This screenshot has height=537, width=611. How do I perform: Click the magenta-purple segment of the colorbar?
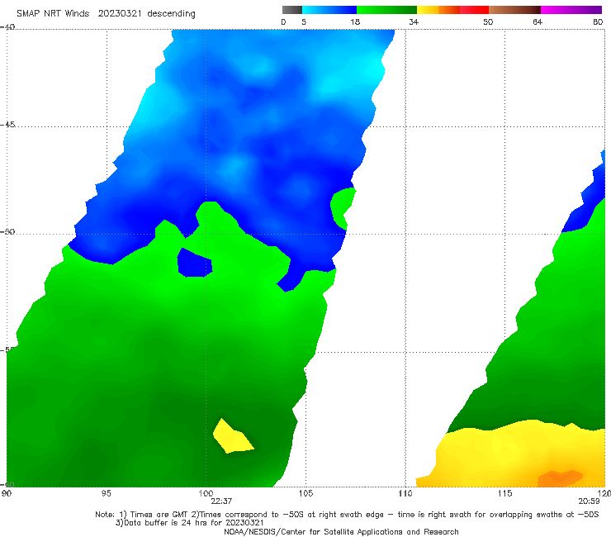pos(571,10)
